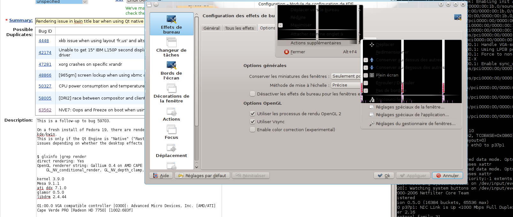Toggle the Utiliser Vsync checkbox
This screenshot has width=513, height=217.
[x=253, y=122]
